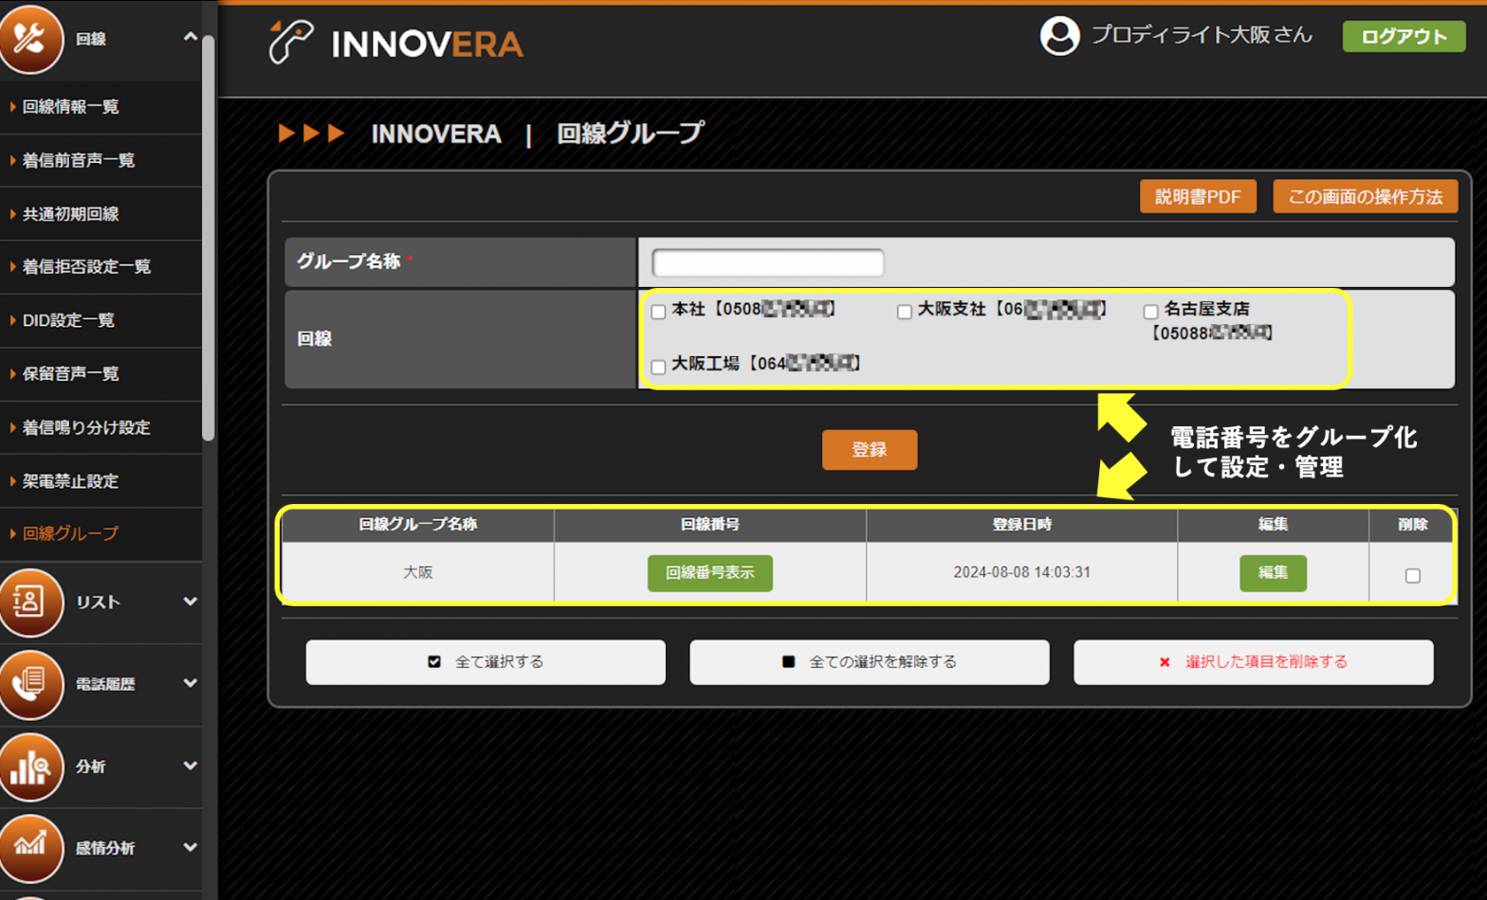Expand the 感情分析 section chevron
The height and width of the screenshot is (900, 1487).
pyautogui.click(x=190, y=847)
